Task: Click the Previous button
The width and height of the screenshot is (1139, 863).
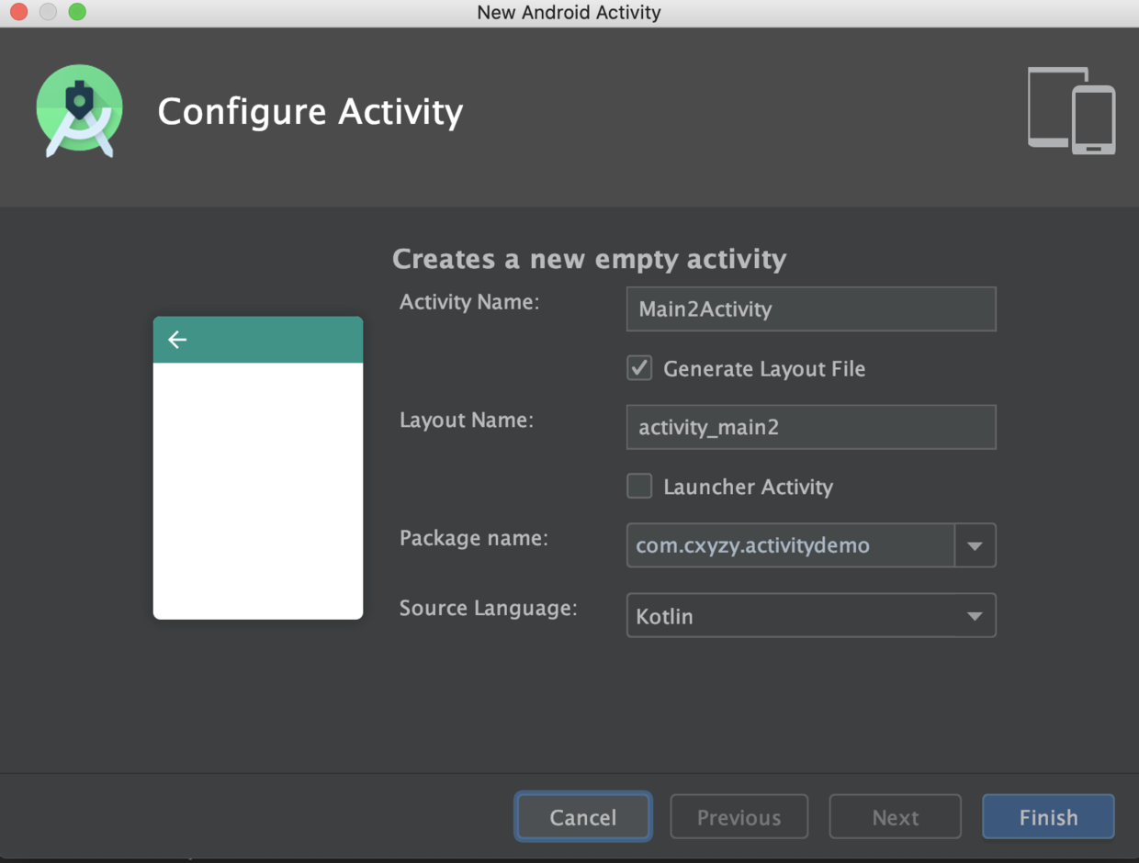Action: click(739, 817)
